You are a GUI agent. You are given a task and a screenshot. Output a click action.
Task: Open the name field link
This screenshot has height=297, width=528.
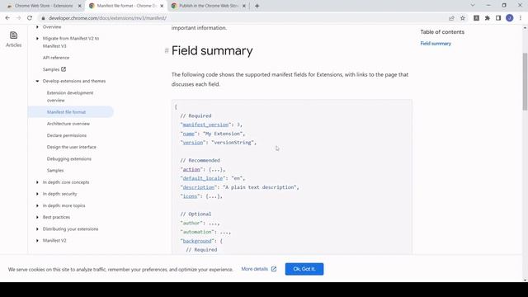point(189,134)
